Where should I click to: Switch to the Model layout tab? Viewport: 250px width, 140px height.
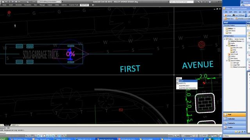coord(7,125)
